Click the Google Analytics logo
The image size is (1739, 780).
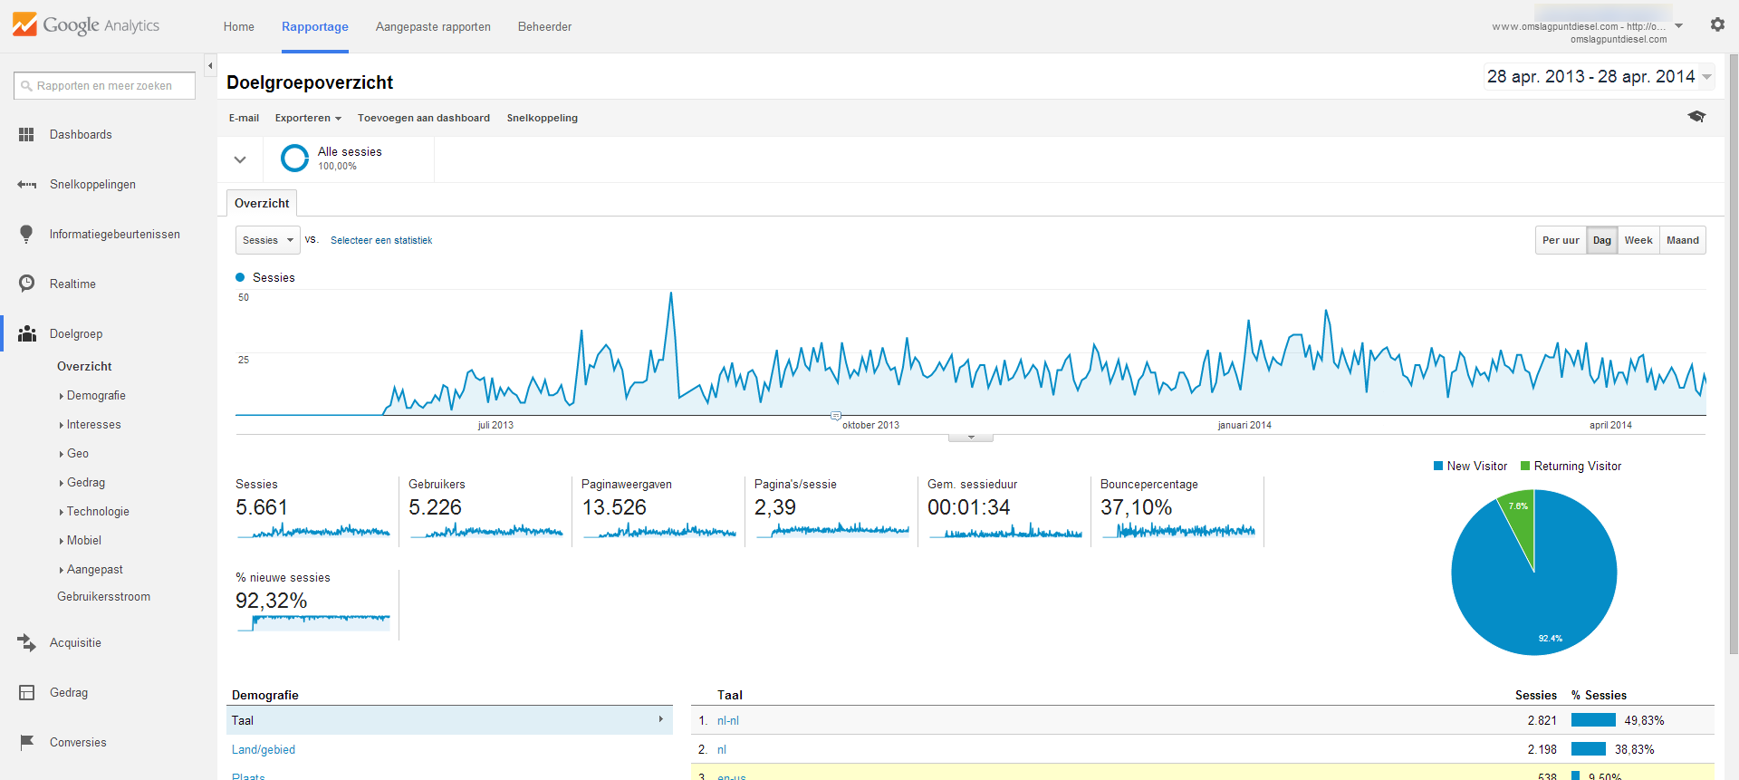click(x=86, y=24)
